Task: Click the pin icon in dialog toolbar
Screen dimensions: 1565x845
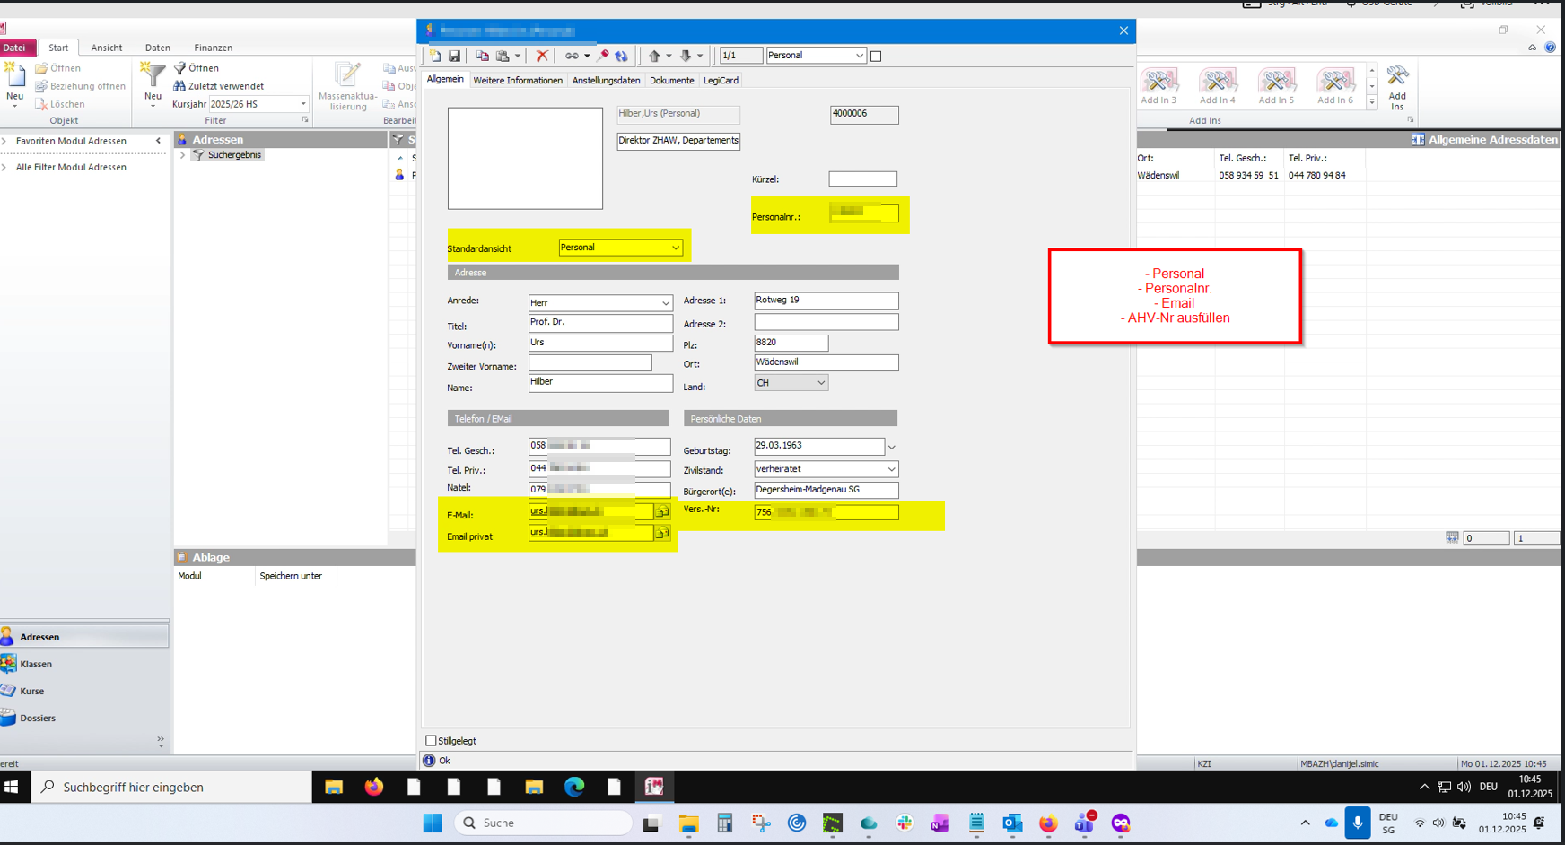Action: pos(604,56)
